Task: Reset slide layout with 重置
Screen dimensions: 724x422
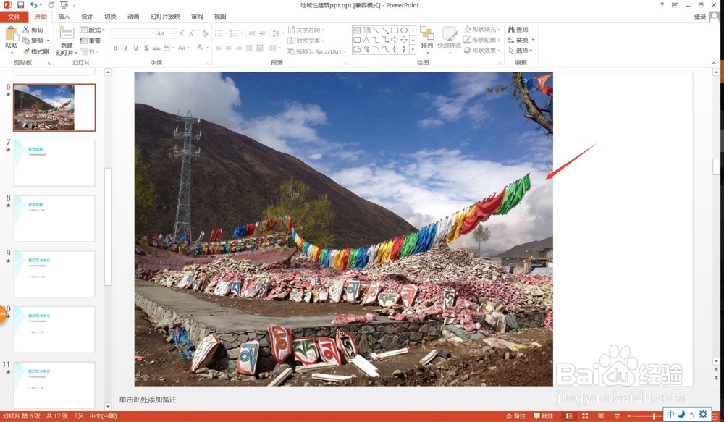Action: tap(90, 41)
